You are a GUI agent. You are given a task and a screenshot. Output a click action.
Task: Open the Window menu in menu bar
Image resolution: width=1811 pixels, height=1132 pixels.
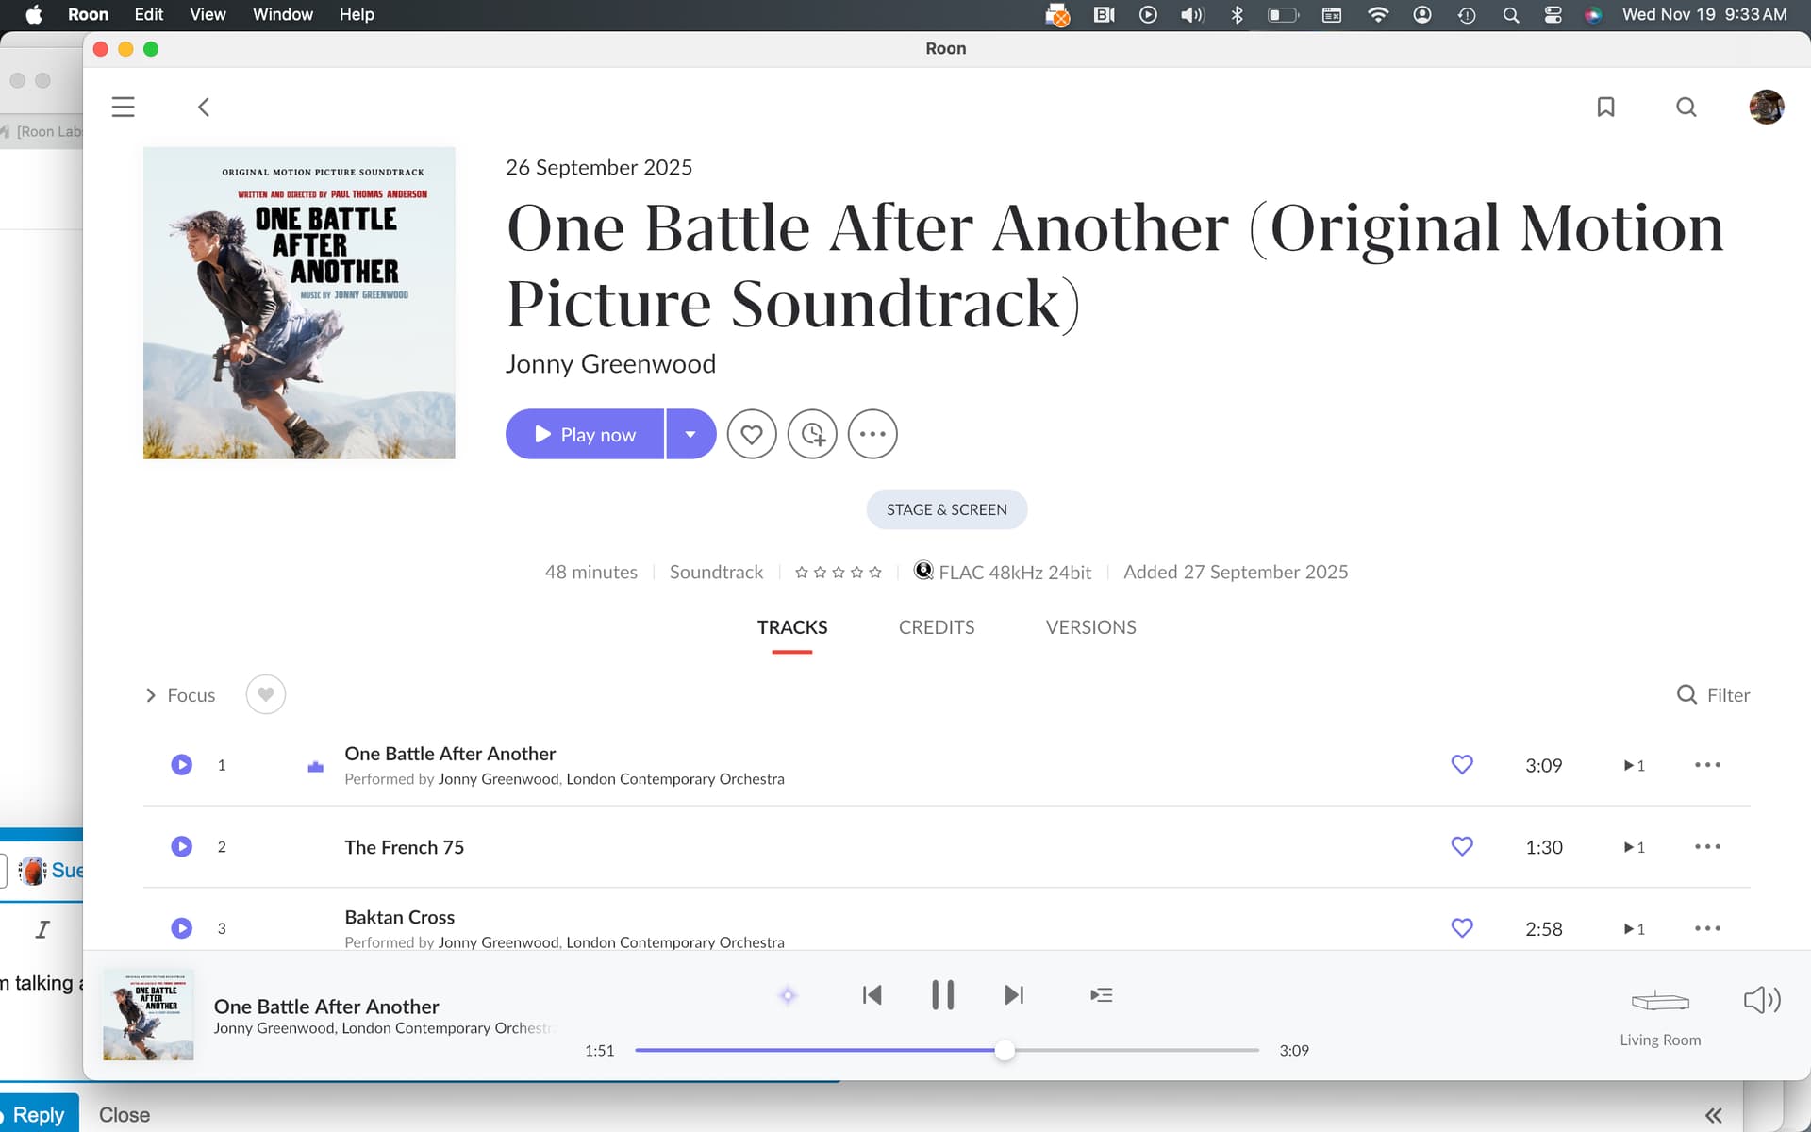click(x=282, y=14)
